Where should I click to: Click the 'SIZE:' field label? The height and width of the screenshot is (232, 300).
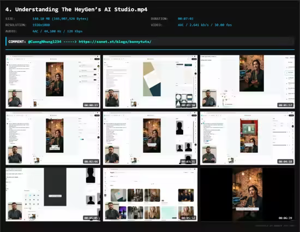10,19
